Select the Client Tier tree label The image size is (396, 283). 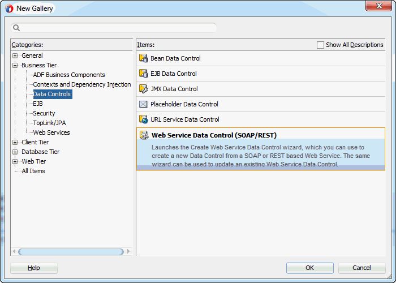click(x=35, y=142)
